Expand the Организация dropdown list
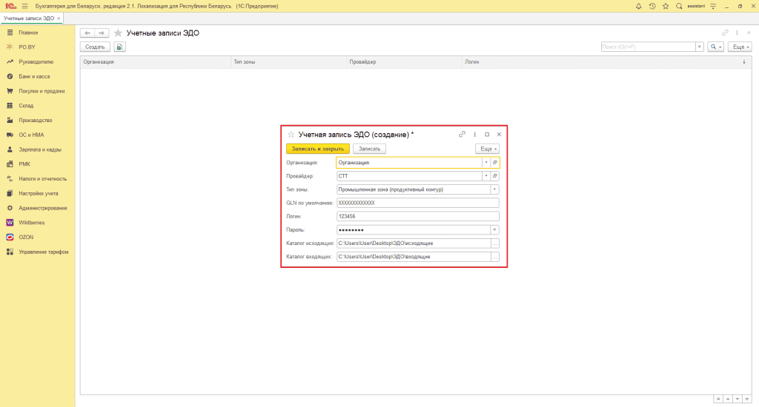This screenshot has height=407, width=759. pyautogui.click(x=485, y=162)
